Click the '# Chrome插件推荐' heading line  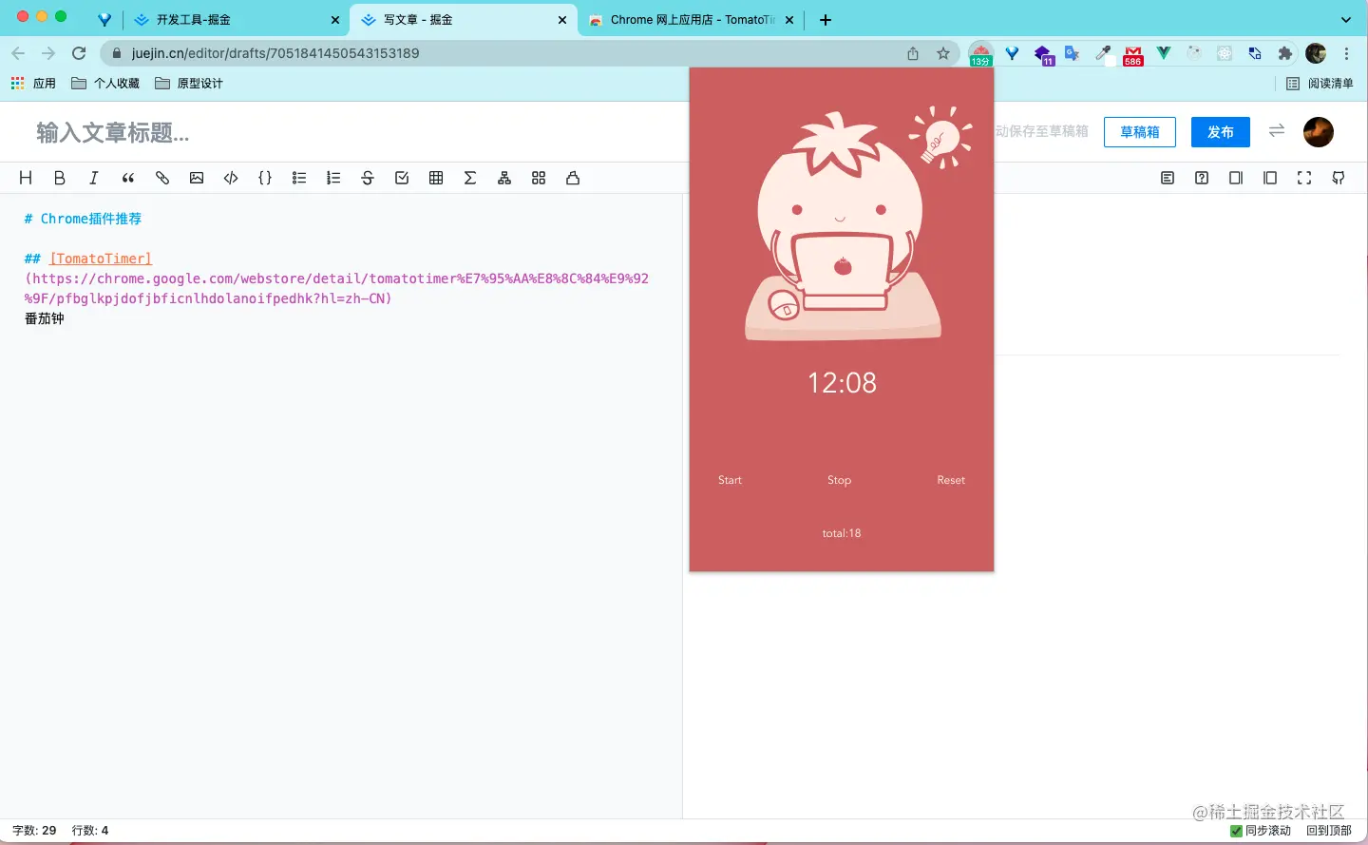[83, 219]
